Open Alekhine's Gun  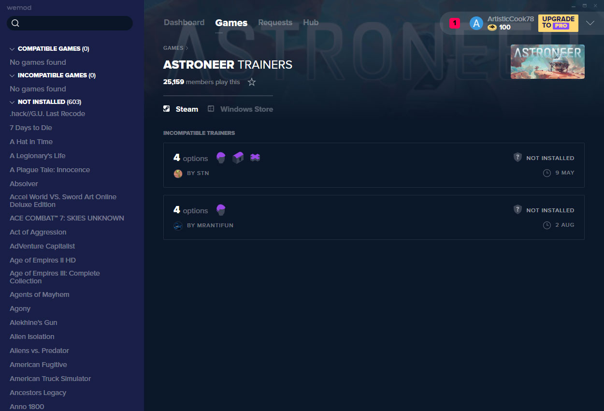tap(34, 323)
